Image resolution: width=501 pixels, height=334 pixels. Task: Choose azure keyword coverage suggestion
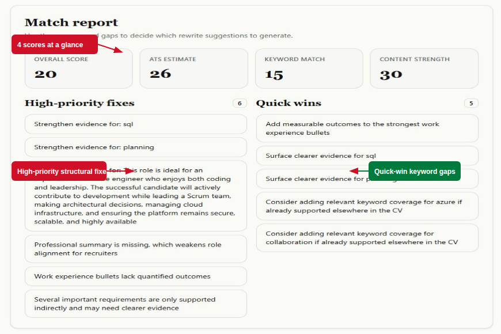pyautogui.click(x=367, y=206)
